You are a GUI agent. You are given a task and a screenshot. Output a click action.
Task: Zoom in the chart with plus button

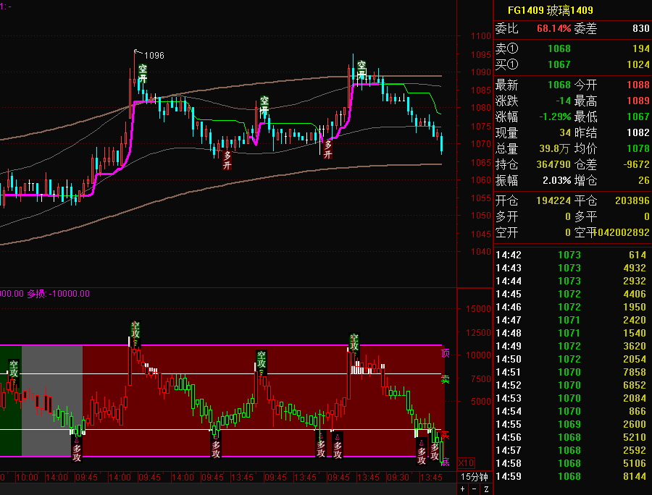tap(463, 489)
